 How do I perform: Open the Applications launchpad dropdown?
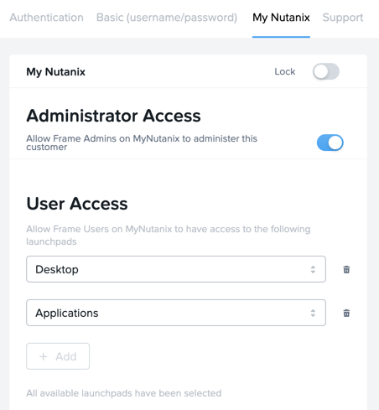(x=176, y=313)
